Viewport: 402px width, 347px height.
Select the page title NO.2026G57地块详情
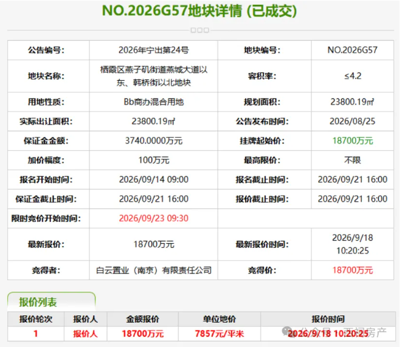(172, 11)
